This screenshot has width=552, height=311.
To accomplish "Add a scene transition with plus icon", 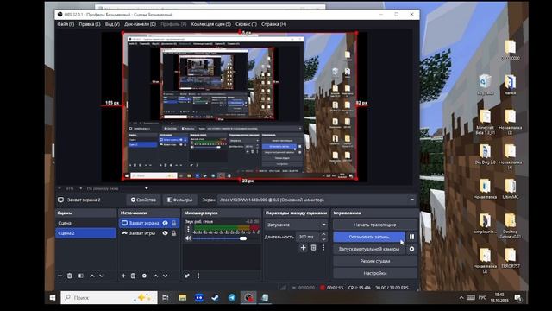I will click(x=303, y=248).
